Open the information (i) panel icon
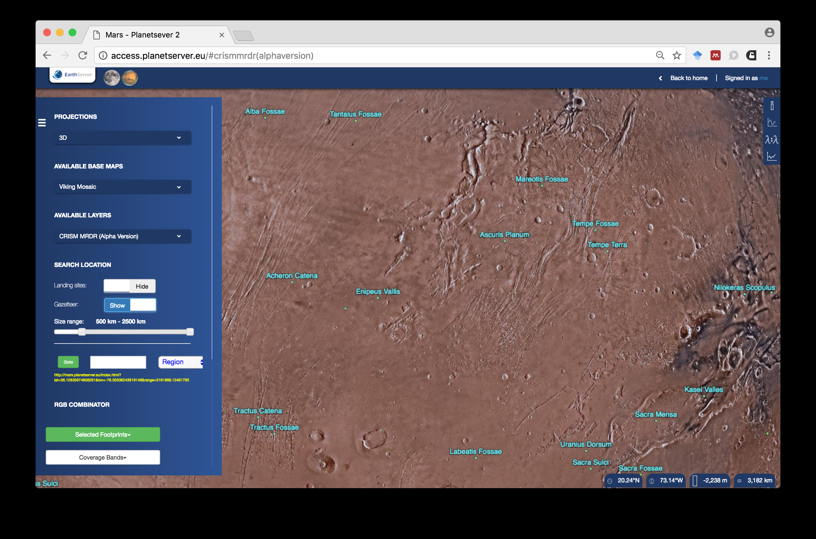The image size is (816, 539). (772, 106)
